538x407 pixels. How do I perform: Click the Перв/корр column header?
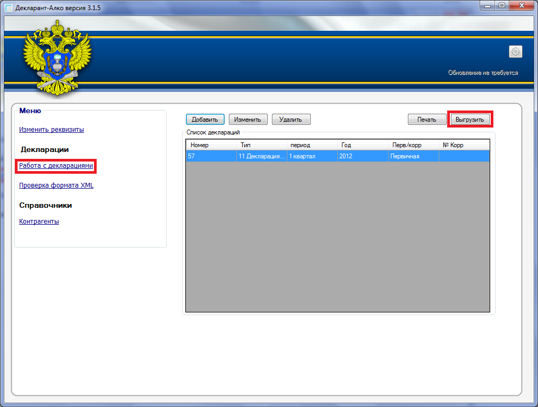coord(412,145)
